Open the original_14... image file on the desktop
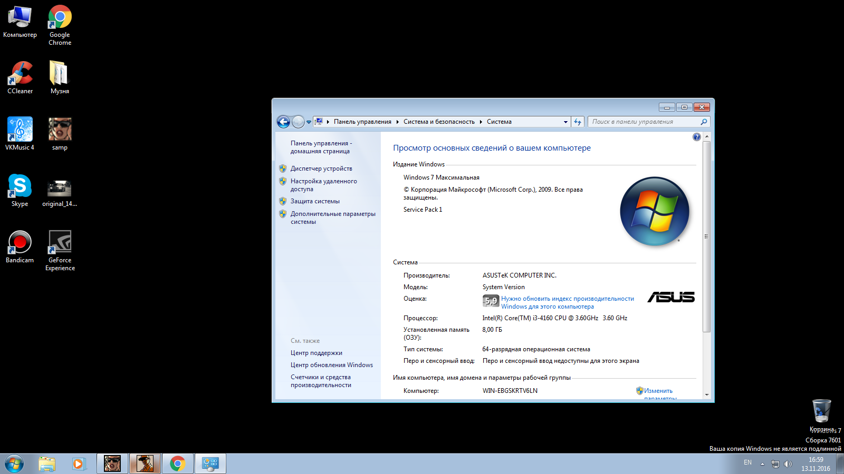This screenshot has width=844, height=474. 60,193
